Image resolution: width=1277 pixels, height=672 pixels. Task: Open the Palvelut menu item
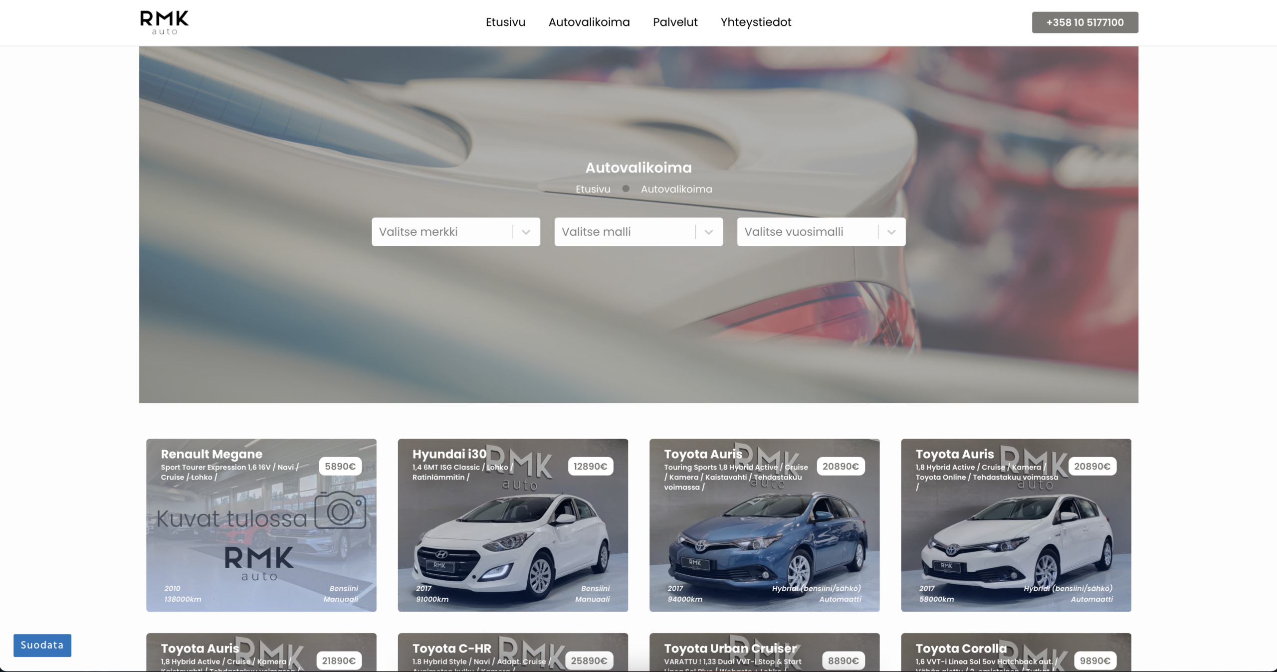(x=675, y=22)
